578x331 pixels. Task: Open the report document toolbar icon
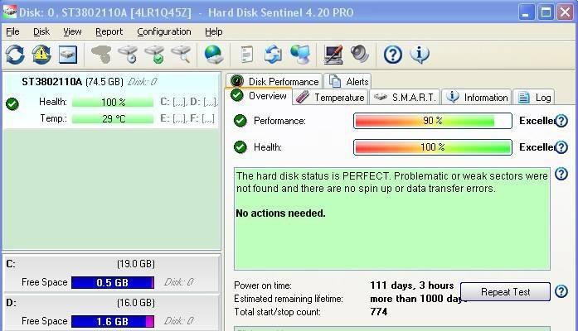246,55
